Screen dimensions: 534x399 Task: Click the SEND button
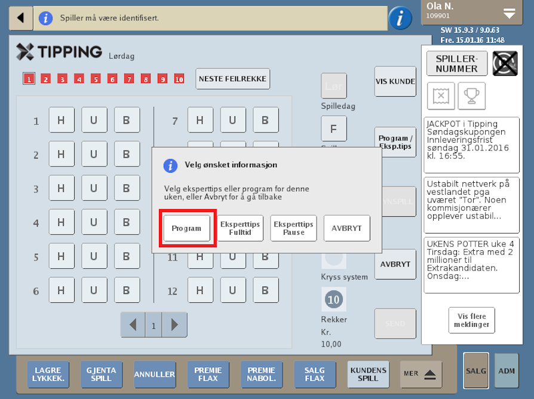(x=395, y=323)
